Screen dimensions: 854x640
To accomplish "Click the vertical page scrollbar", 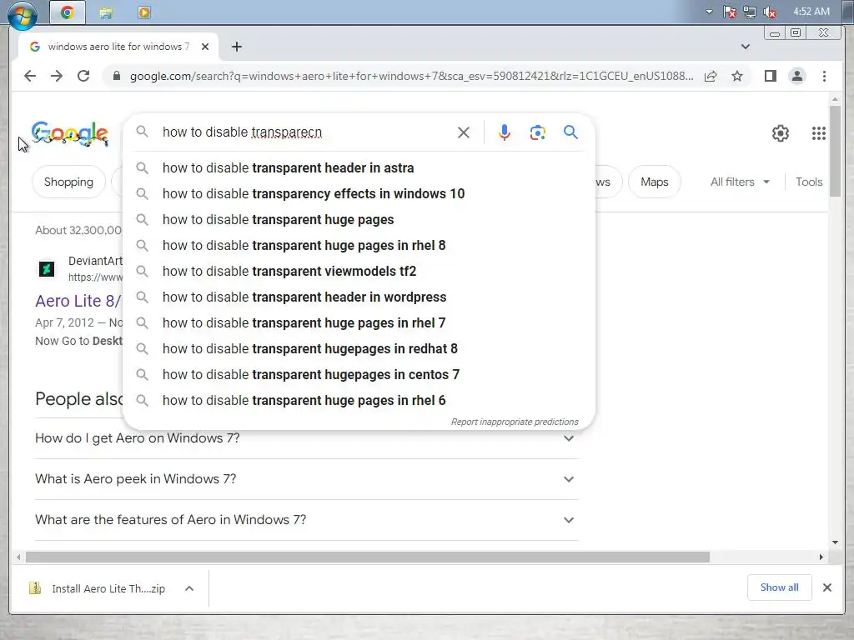I will [x=834, y=152].
